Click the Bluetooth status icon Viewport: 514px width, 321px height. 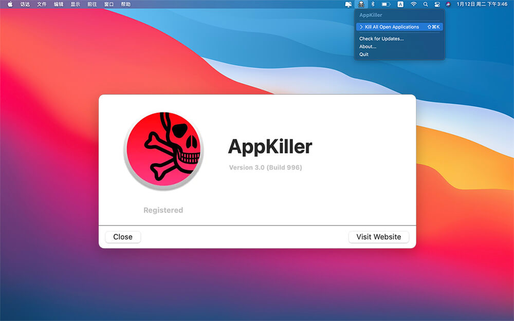tap(373, 4)
